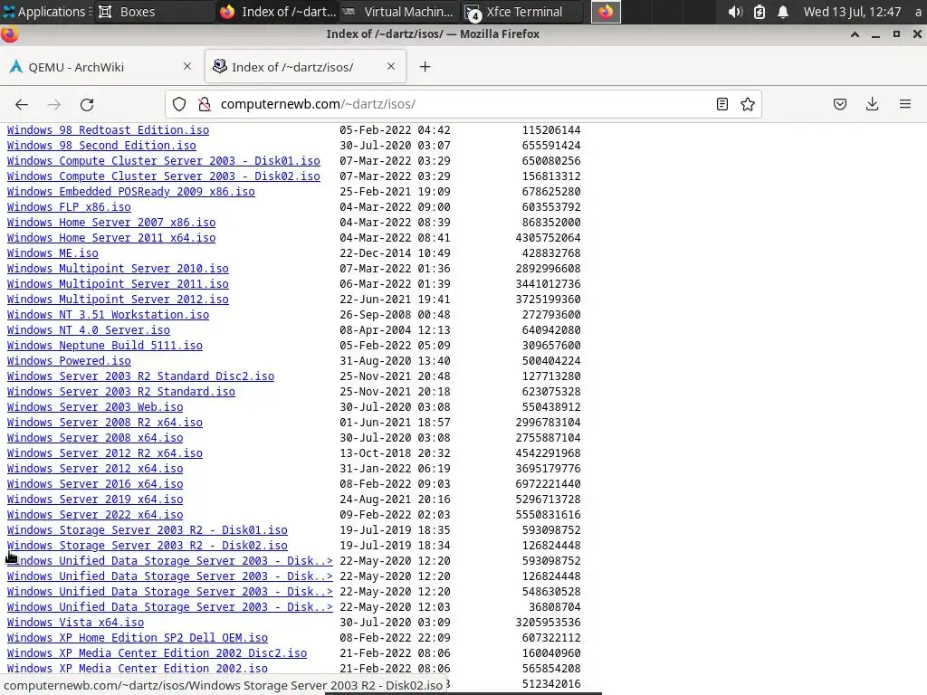Open the Windows_Home_Server_2011_x64.iso link
Image resolution: width=927 pixels, height=695 pixels.
(x=111, y=238)
